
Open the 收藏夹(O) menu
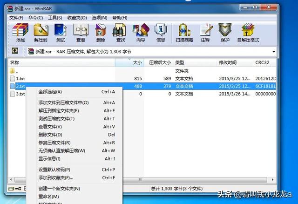click(x=77, y=18)
